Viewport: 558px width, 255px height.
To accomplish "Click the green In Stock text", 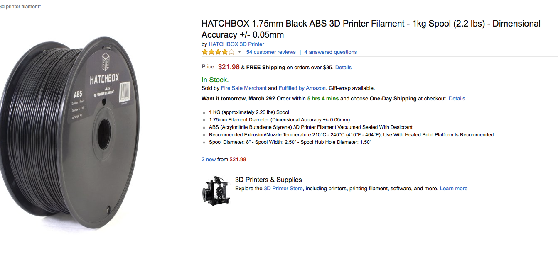I will [215, 80].
